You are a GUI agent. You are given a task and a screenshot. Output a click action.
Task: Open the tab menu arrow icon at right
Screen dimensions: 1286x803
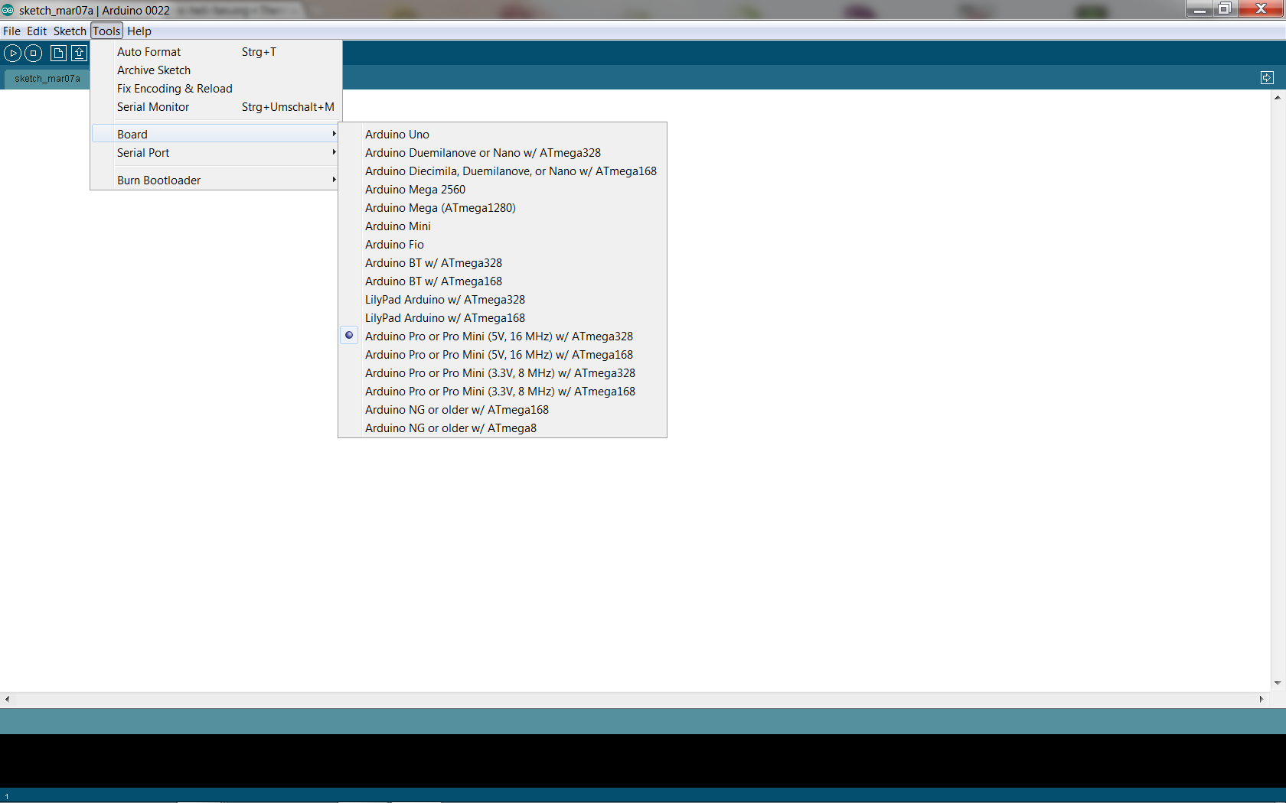(x=1267, y=78)
